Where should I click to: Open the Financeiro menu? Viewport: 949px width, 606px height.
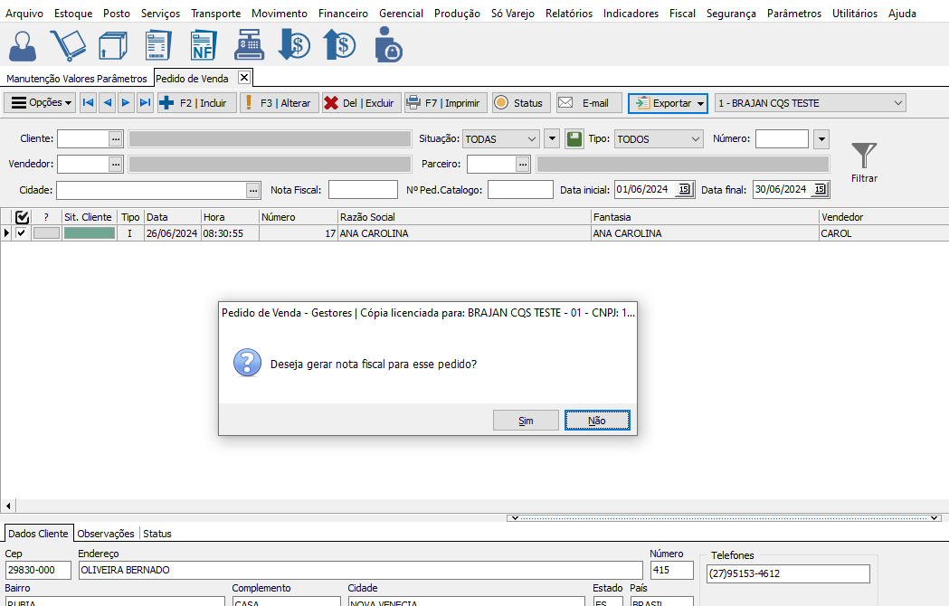343,14
